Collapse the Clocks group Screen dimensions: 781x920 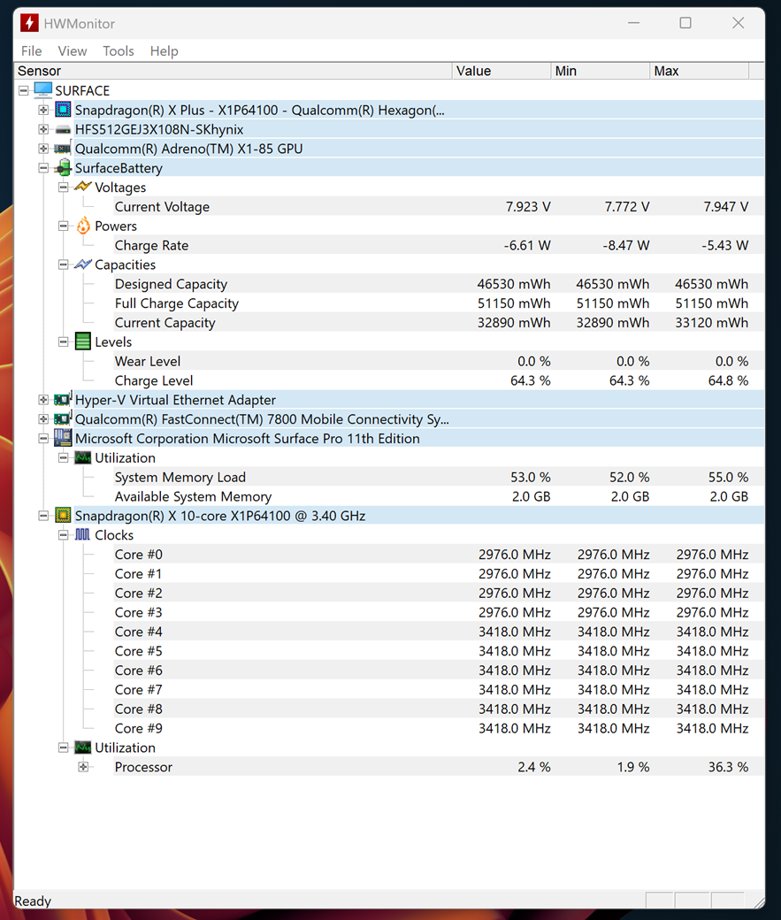[x=64, y=535]
